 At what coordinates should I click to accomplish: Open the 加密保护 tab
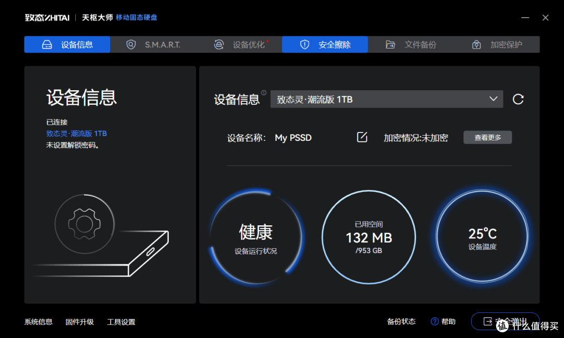pos(497,44)
